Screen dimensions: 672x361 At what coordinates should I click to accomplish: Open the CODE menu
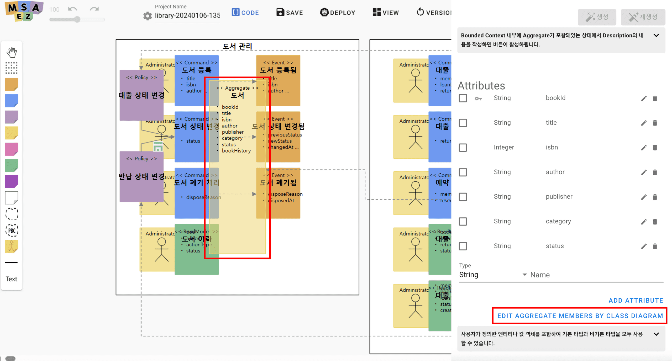(245, 13)
